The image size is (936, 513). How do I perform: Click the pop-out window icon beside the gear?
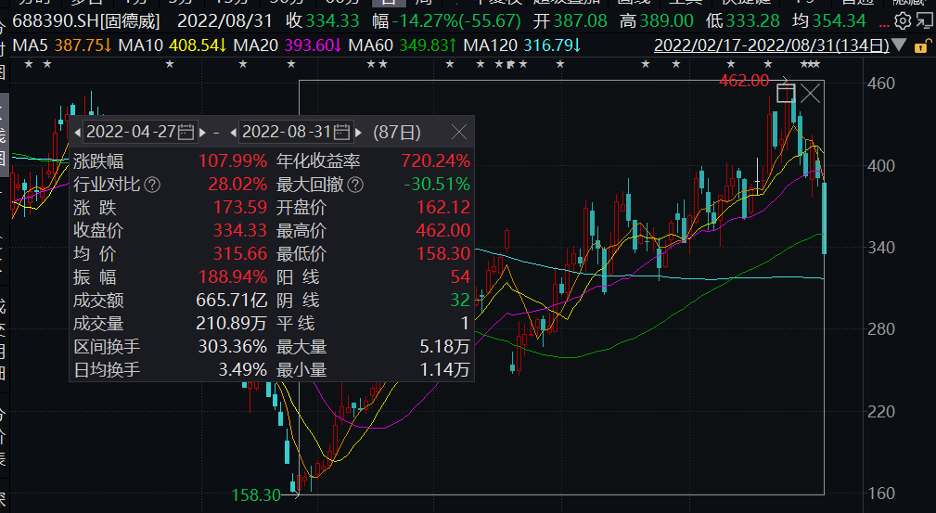pyautogui.click(x=923, y=21)
